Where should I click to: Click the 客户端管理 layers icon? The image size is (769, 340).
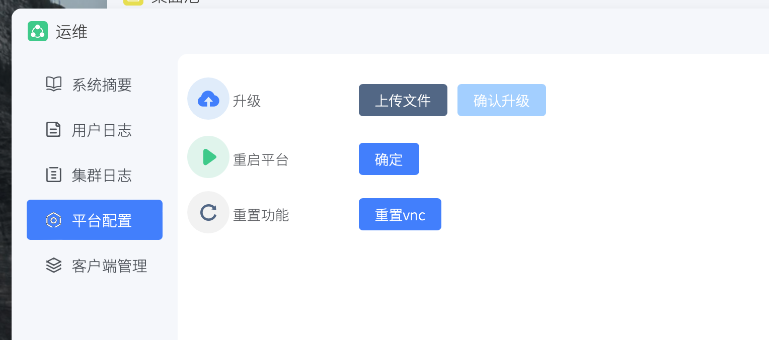[x=53, y=266]
